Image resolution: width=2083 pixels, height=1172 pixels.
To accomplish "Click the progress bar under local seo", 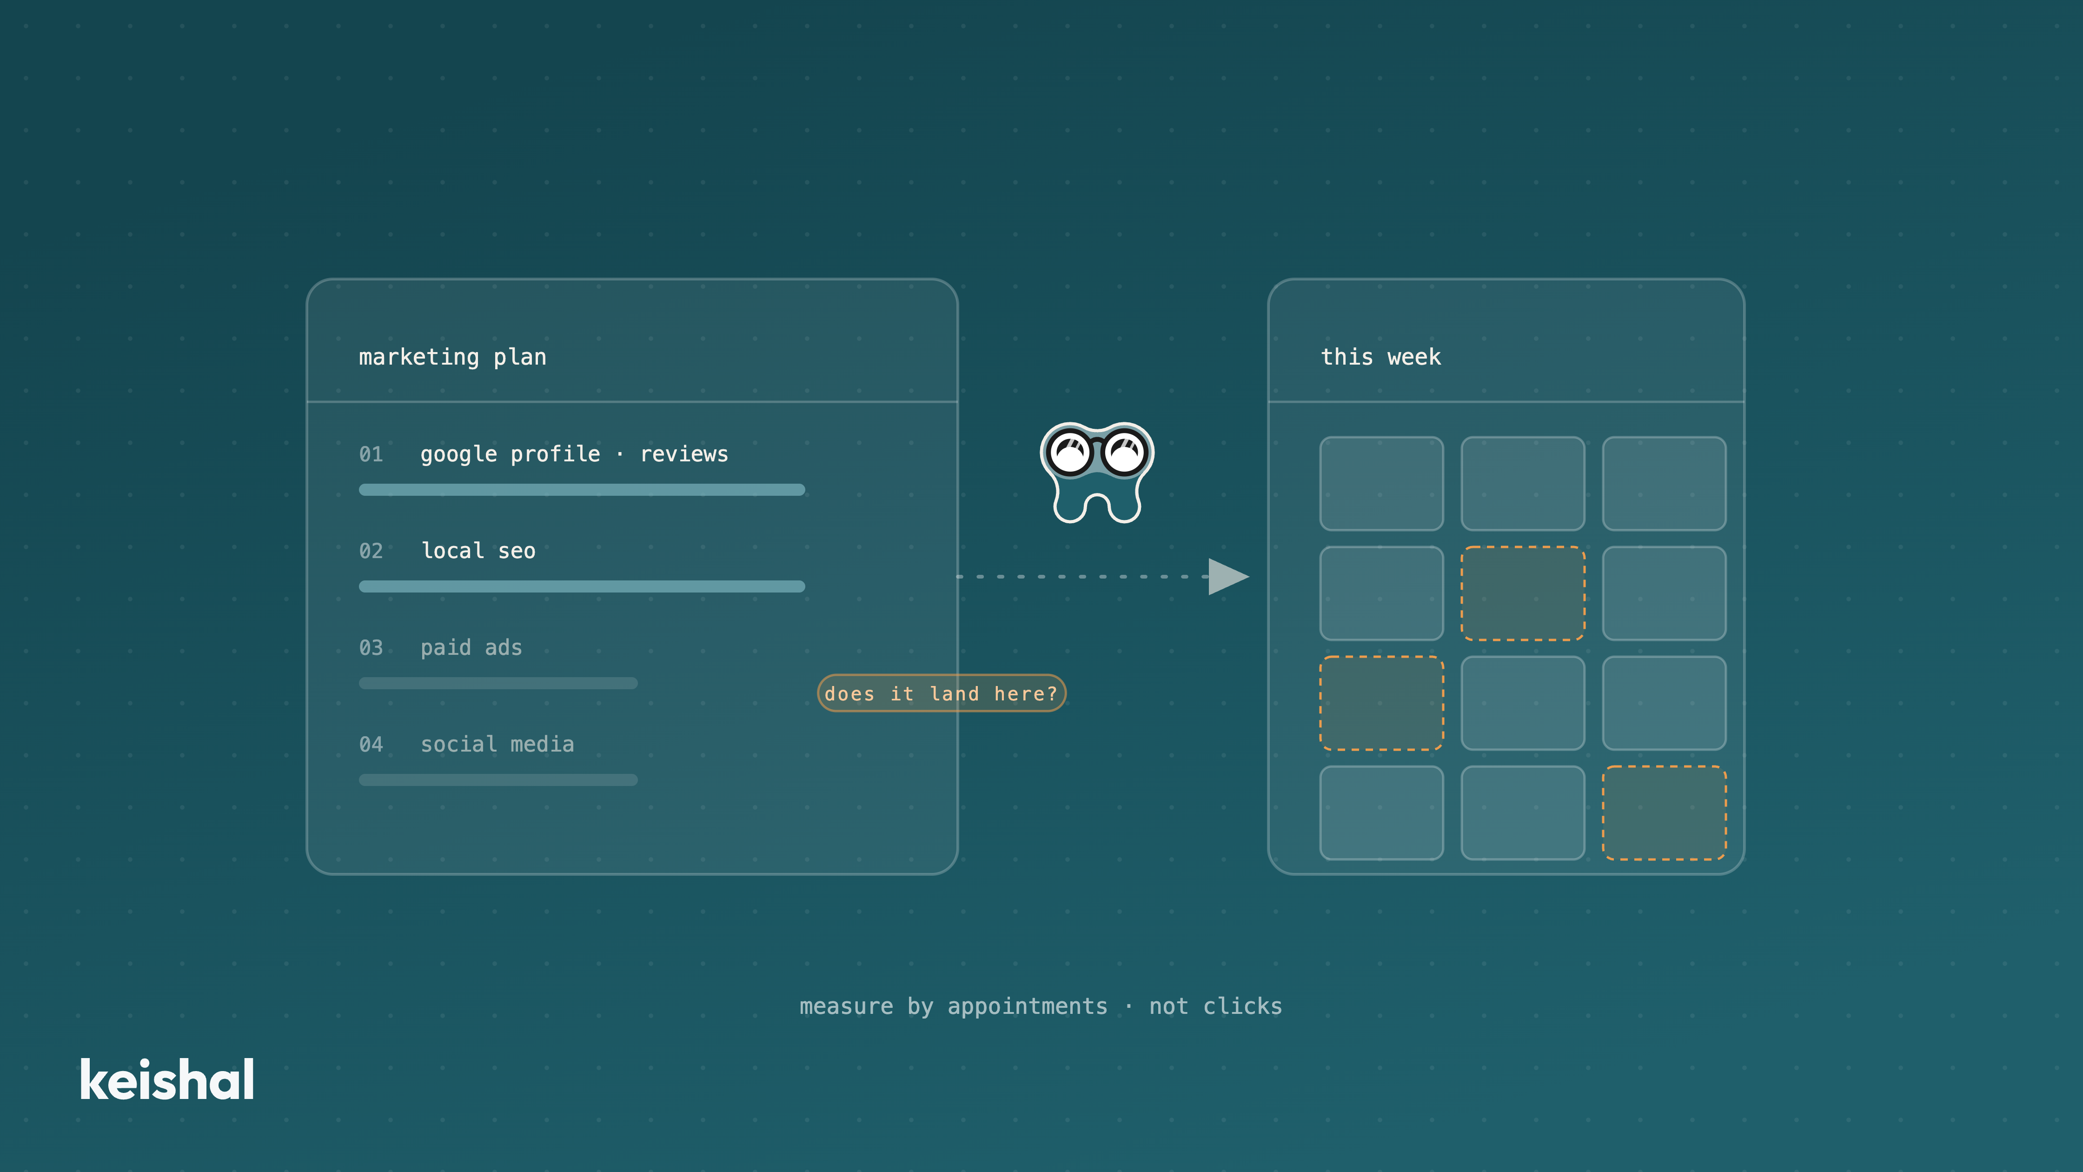I will tap(582, 586).
